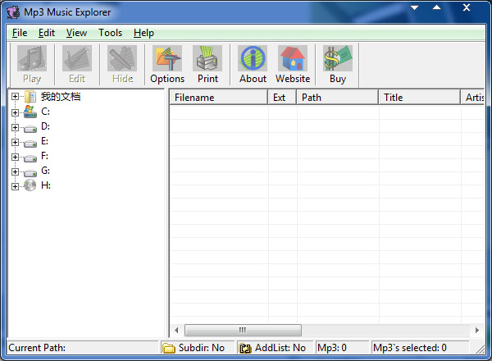Select the F: drive icon

tap(30, 158)
